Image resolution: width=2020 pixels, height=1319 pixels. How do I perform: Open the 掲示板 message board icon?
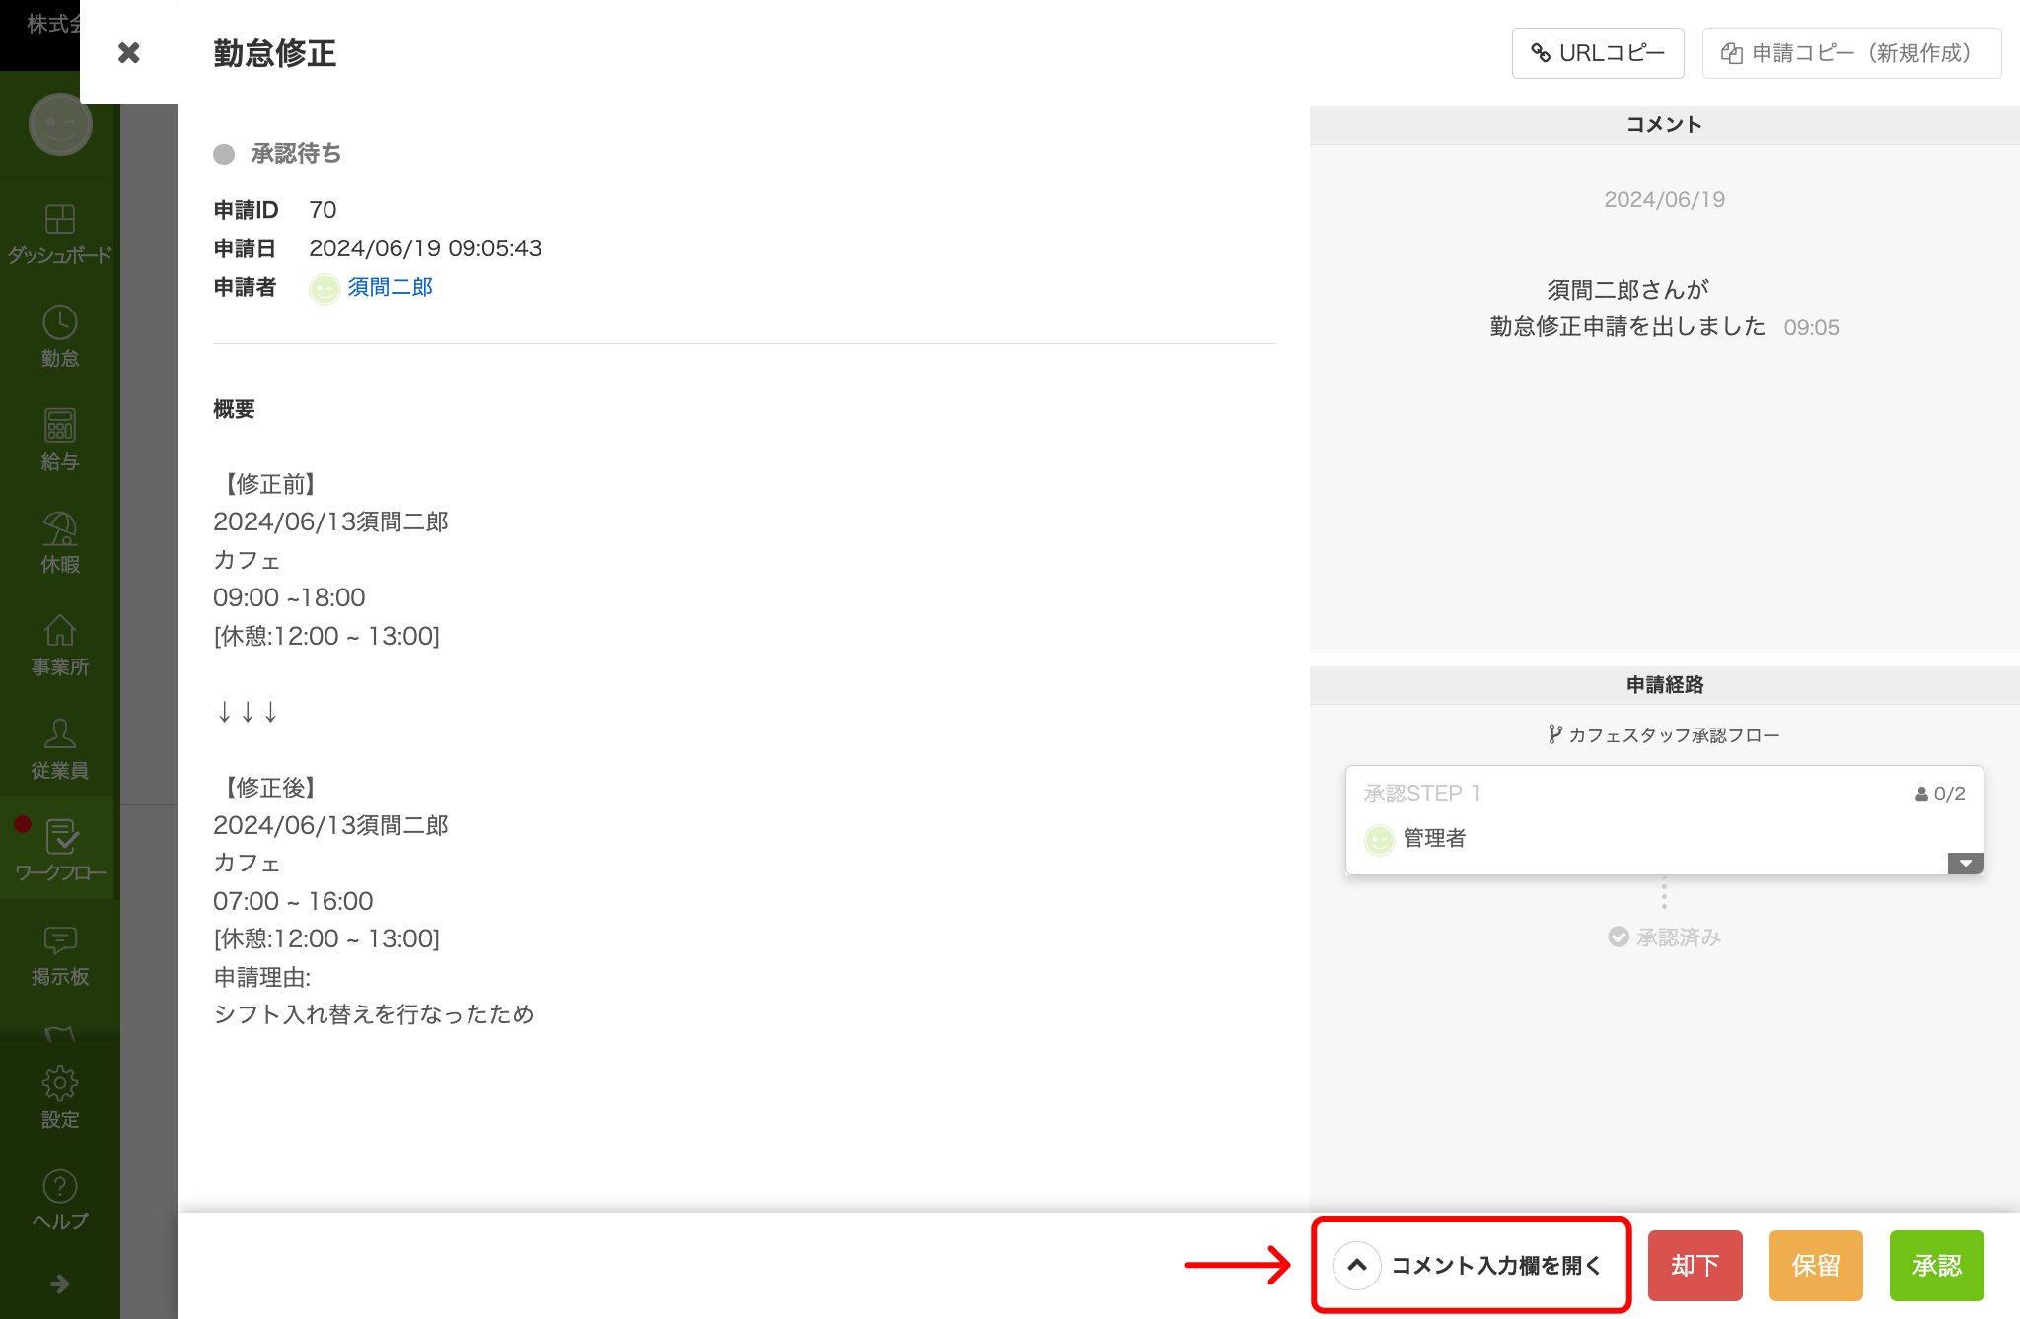click(60, 940)
